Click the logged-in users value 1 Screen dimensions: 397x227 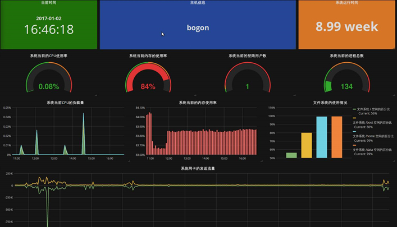coord(248,87)
